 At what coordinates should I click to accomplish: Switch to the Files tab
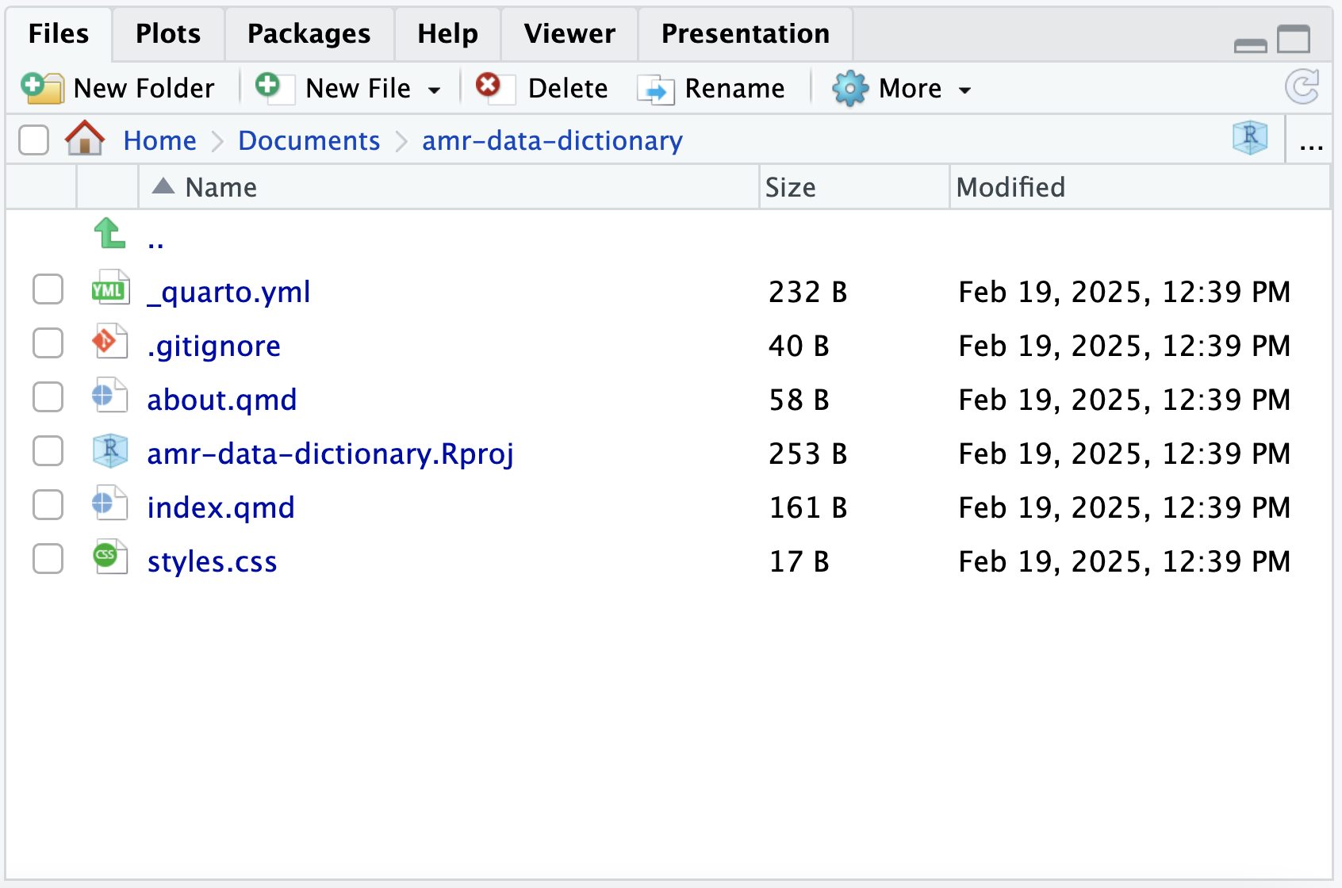coord(59,34)
